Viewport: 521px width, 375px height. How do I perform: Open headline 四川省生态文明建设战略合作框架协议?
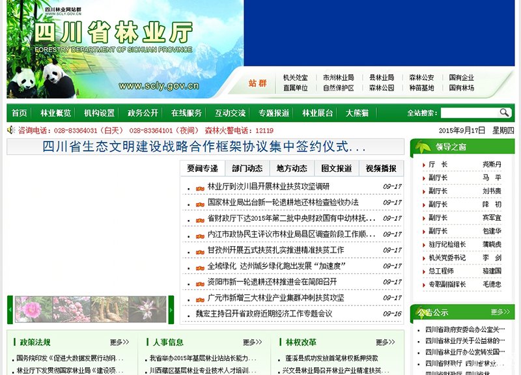204,146
